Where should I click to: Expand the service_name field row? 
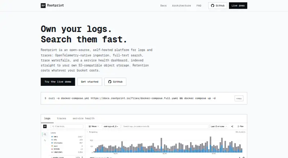click(x=67, y=157)
